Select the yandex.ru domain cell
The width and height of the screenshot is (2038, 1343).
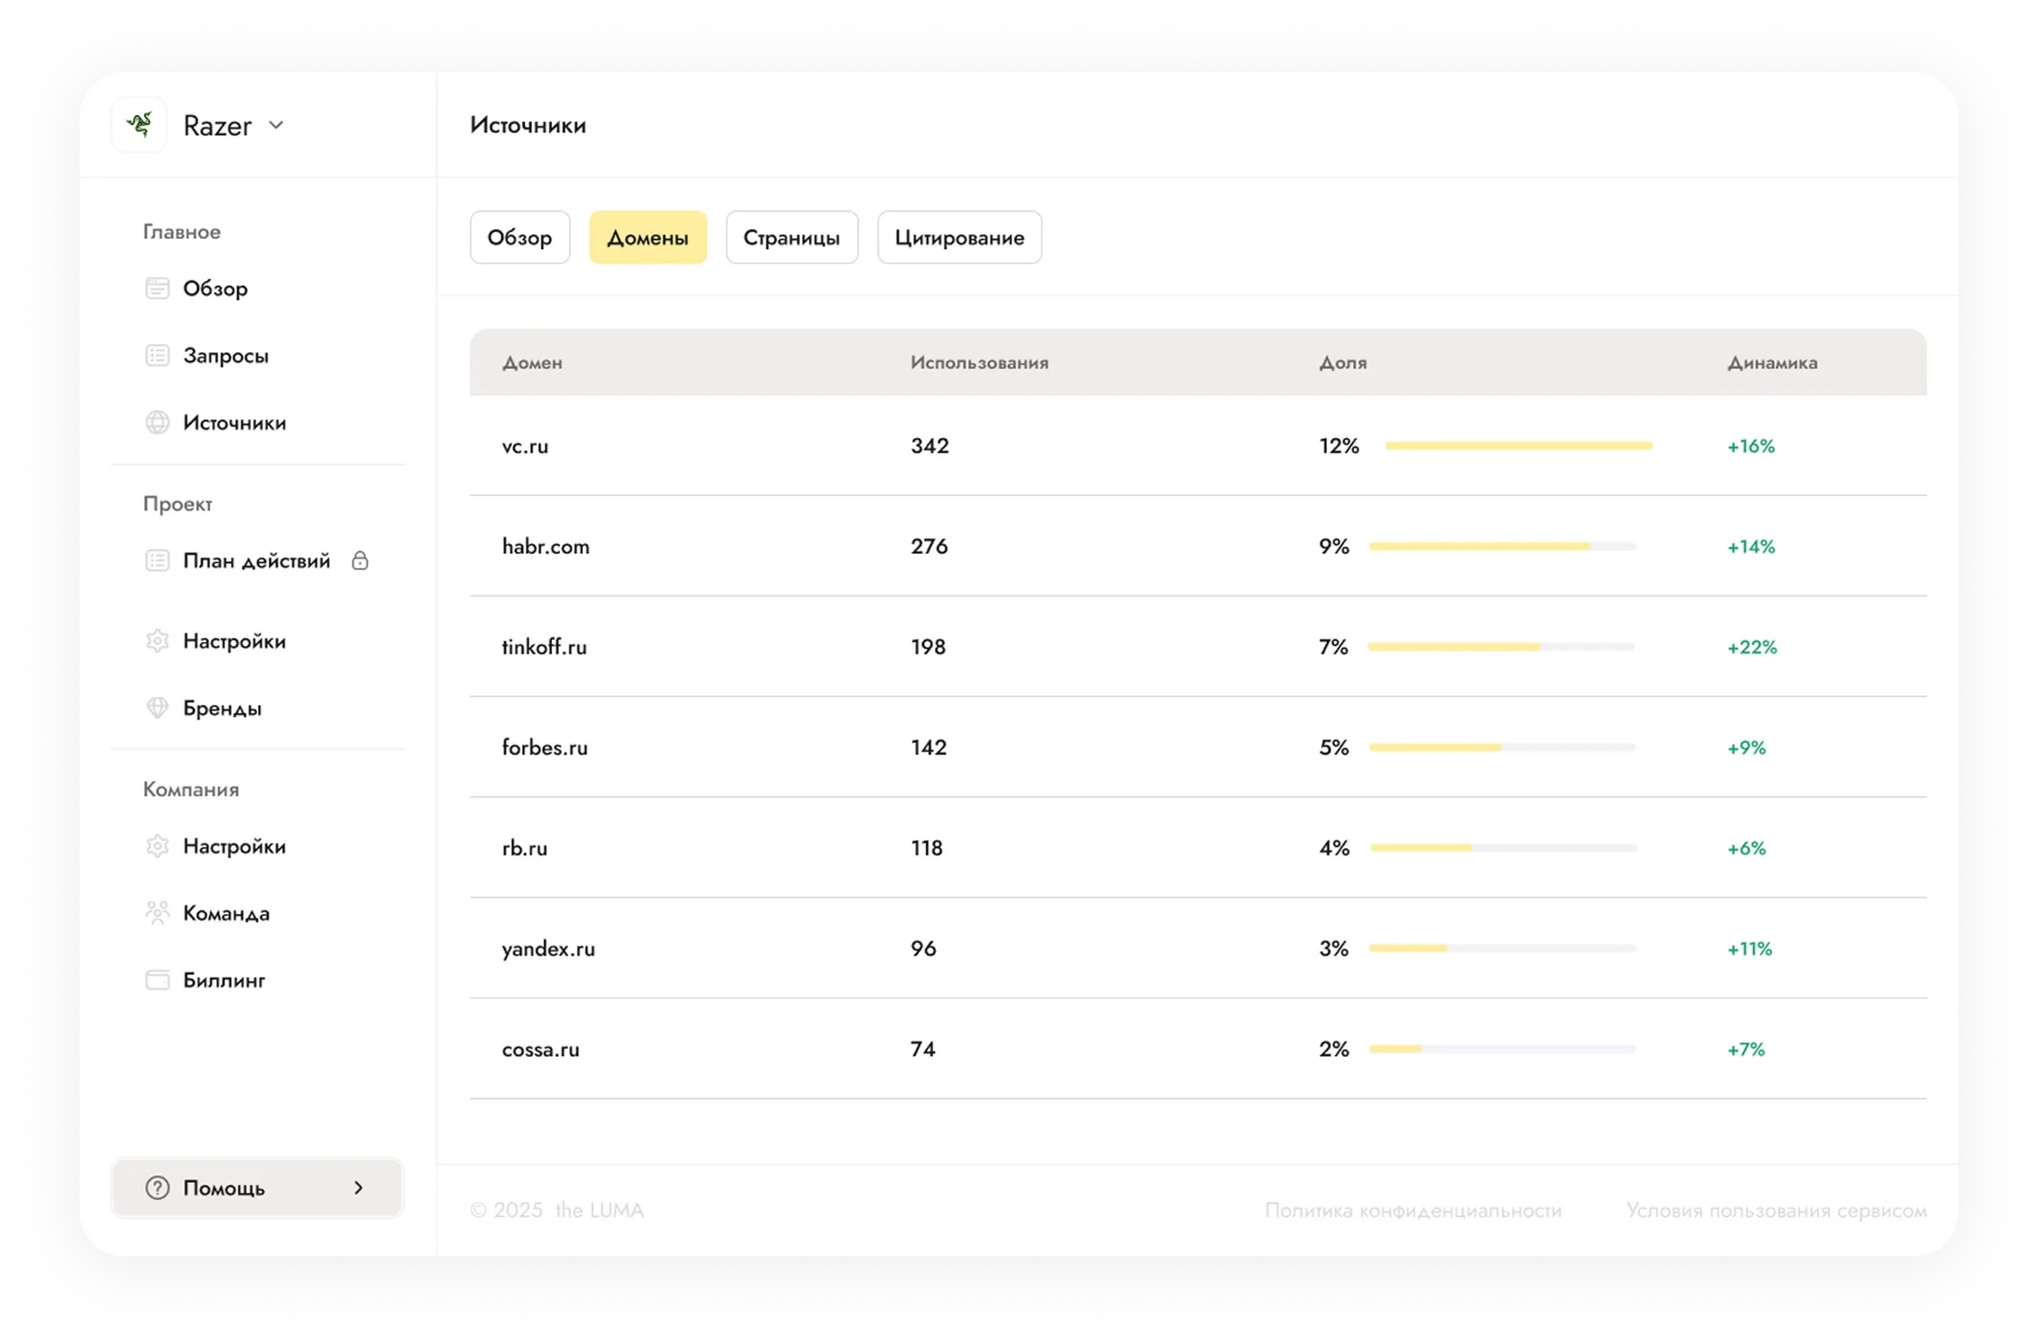coord(548,948)
